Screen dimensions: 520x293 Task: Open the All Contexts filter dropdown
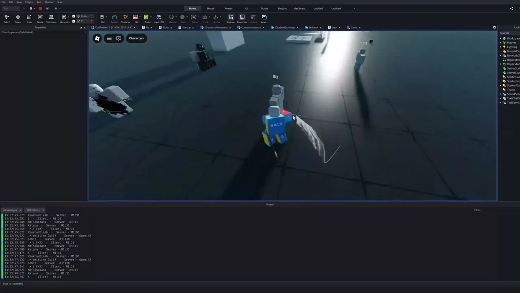pyautogui.click(x=35, y=210)
